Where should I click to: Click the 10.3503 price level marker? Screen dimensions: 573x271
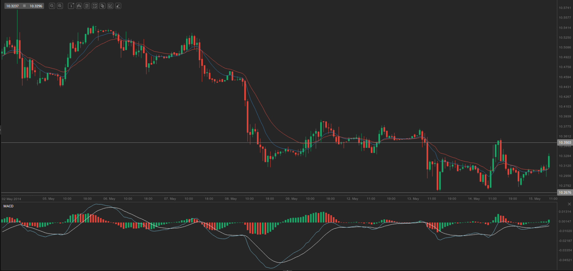pyautogui.click(x=565, y=142)
